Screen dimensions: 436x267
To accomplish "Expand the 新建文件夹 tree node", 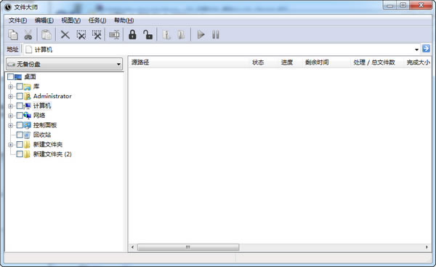I will [11, 145].
